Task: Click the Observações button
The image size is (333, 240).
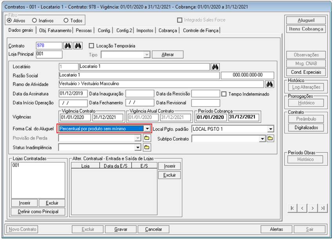Action: (x=306, y=55)
